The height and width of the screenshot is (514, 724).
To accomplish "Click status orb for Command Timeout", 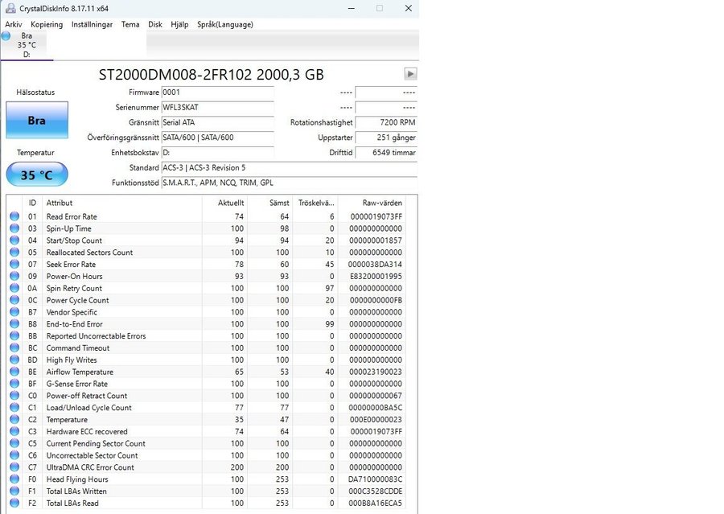I will (14, 347).
